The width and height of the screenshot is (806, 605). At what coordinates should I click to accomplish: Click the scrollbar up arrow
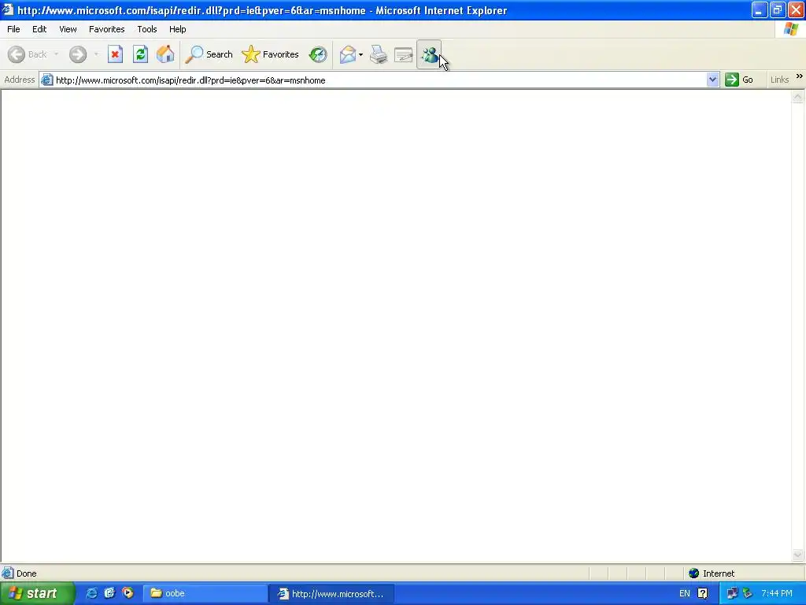pyautogui.click(x=798, y=97)
